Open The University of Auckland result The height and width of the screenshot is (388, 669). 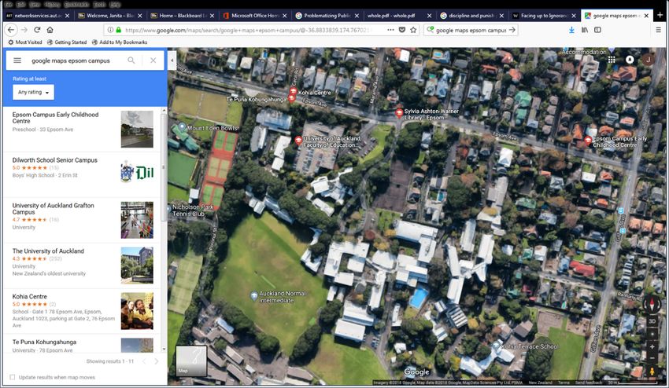83,265
